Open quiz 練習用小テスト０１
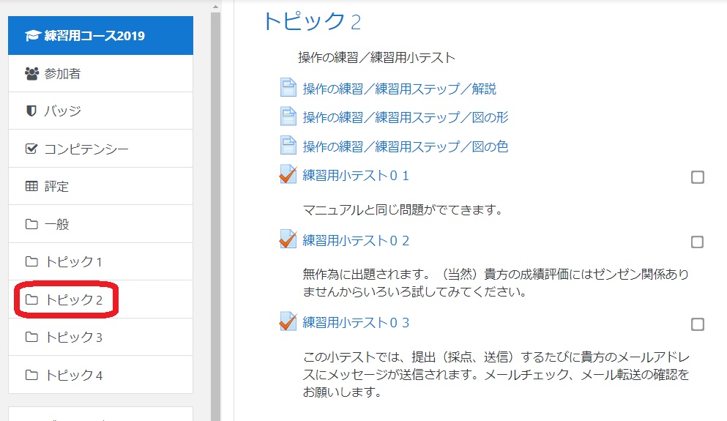727x421 pixels. point(356,175)
